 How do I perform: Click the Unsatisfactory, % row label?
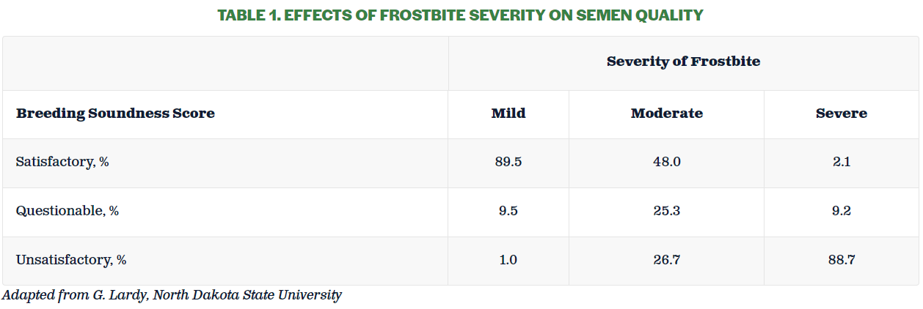pos(71,260)
